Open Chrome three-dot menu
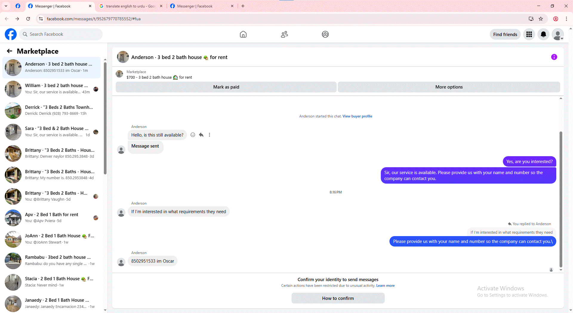This screenshot has height=313, width=573. [566, 19]
